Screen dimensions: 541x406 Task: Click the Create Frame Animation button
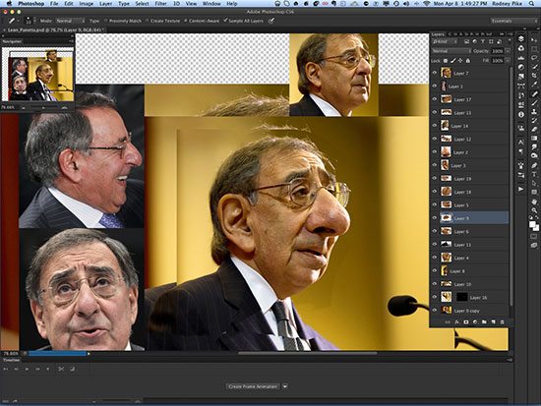[x=253, y=386]
